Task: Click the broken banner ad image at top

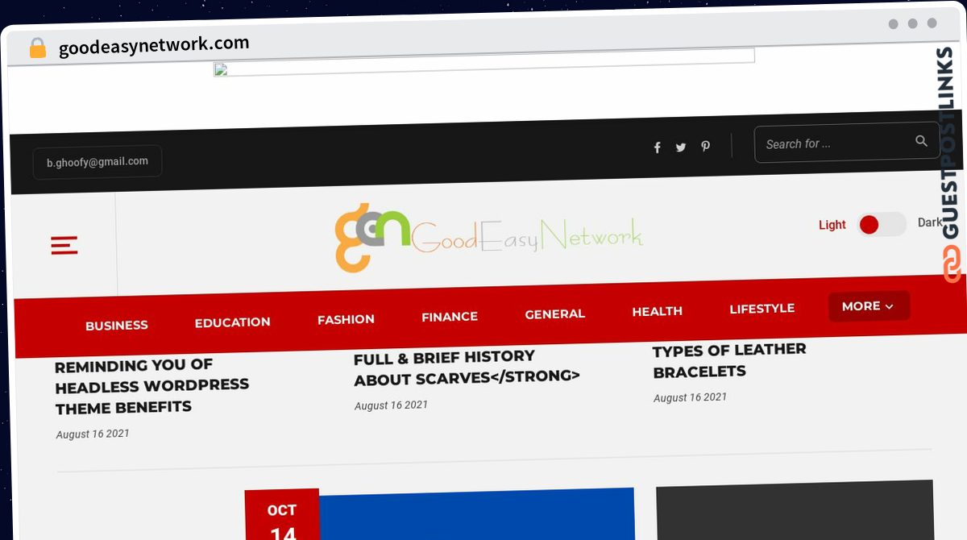Action: [x=483, y=62]
